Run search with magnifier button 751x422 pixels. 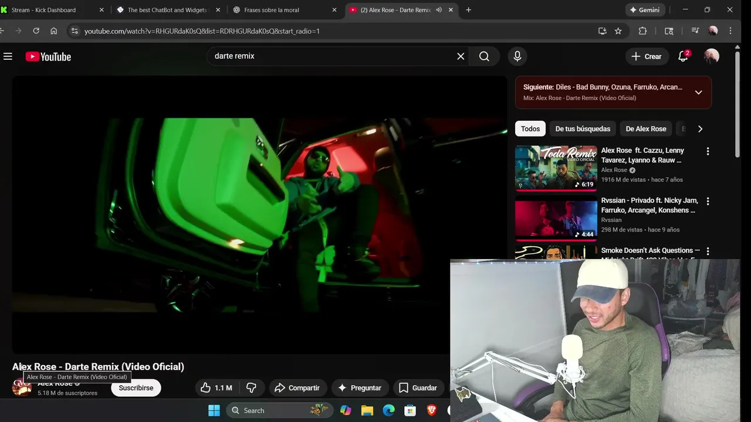(x=484, y=56)
